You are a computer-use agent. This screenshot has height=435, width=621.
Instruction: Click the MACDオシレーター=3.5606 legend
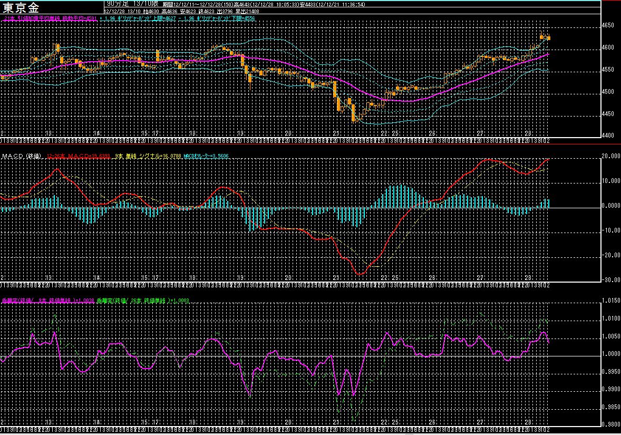point(206,156)
